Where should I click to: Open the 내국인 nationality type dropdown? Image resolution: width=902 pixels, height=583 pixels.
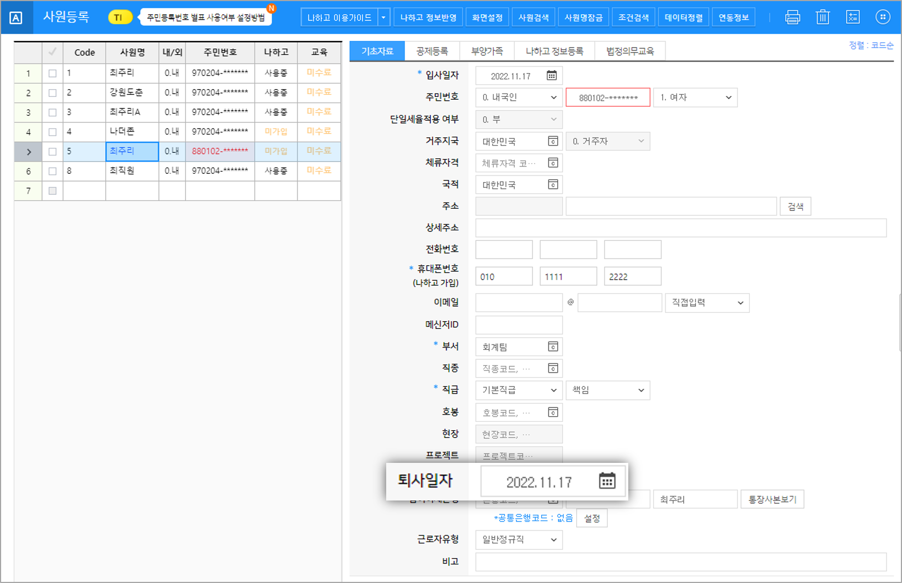click(x=519, y=97)
